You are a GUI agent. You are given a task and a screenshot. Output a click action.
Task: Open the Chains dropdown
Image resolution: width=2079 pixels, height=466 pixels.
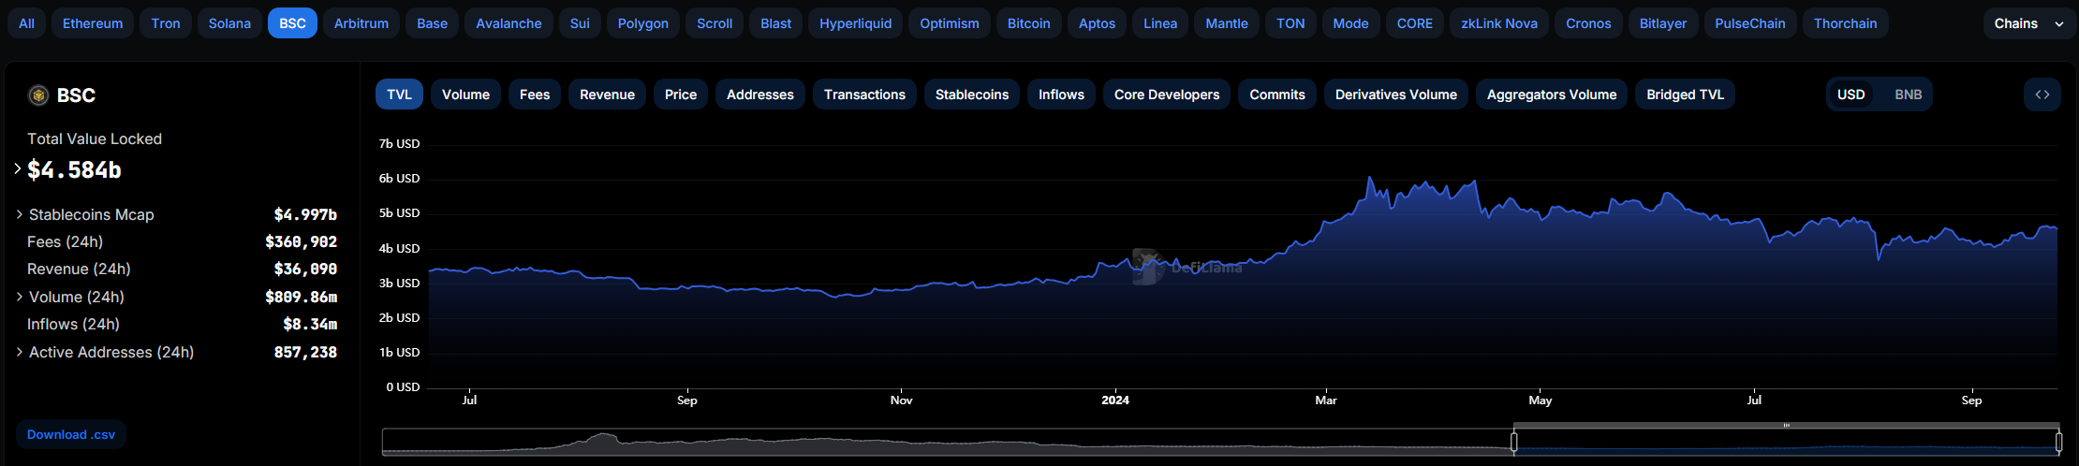[x=2027, y=23]
